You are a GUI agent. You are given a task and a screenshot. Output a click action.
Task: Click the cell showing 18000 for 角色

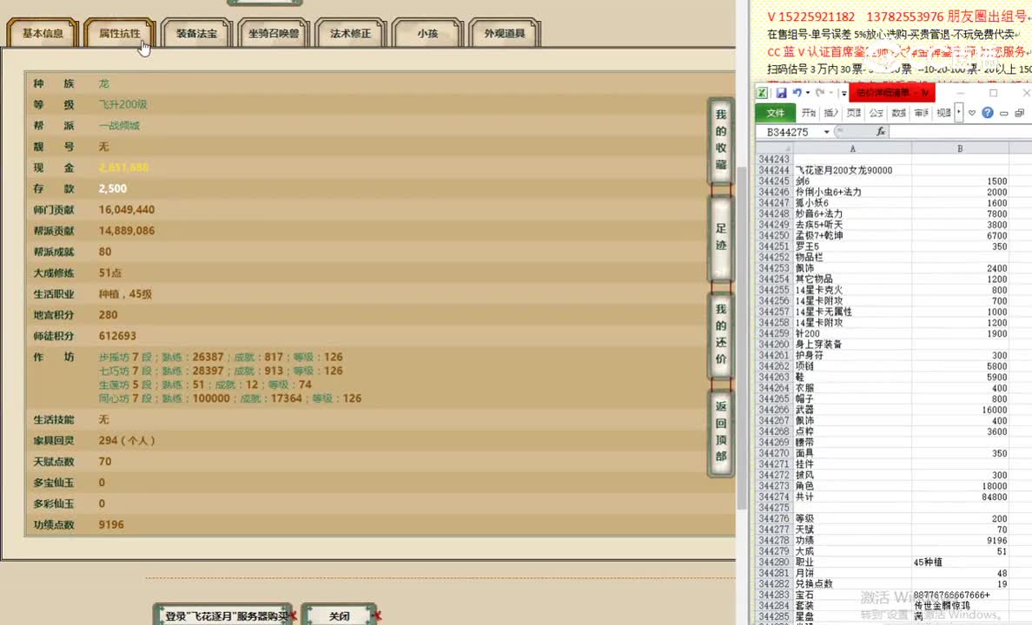pyautogui.click(x=960, y=486)
